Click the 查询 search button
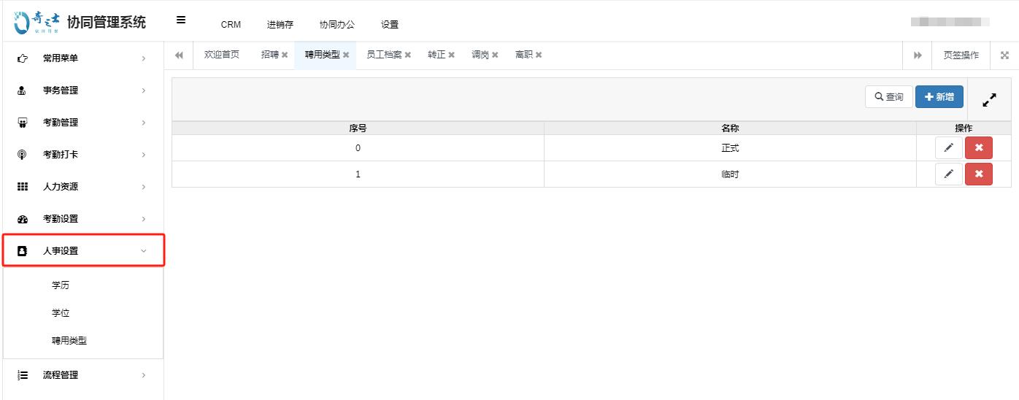 click(888, 97)
